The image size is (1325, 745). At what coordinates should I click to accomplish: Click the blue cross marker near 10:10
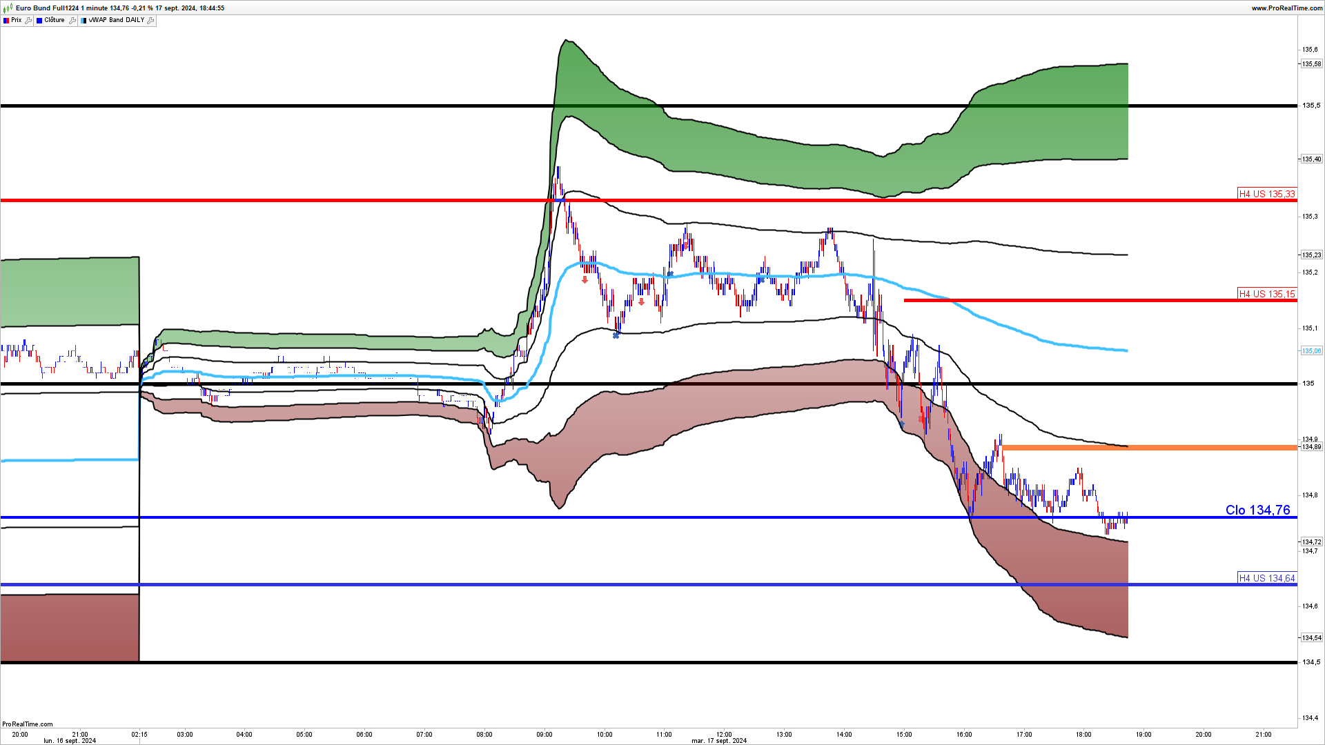[616, 336]
